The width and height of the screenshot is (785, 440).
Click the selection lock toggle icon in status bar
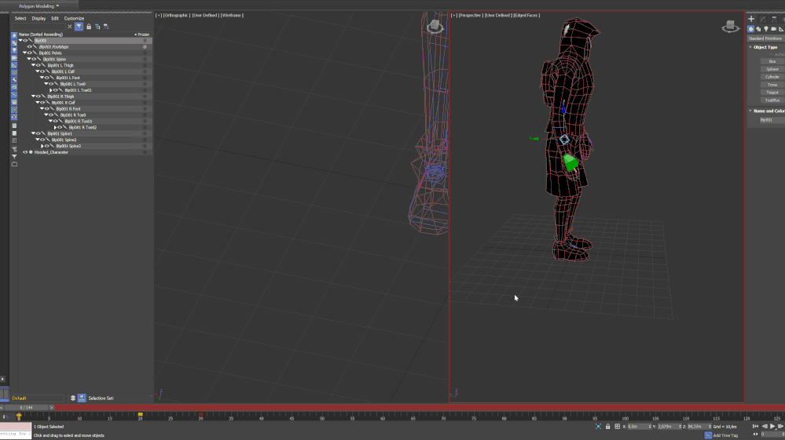tap(609, 427)
